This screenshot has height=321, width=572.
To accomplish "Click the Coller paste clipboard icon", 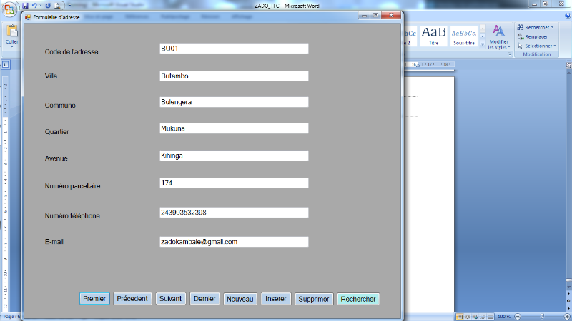I will tap(12, 31).
